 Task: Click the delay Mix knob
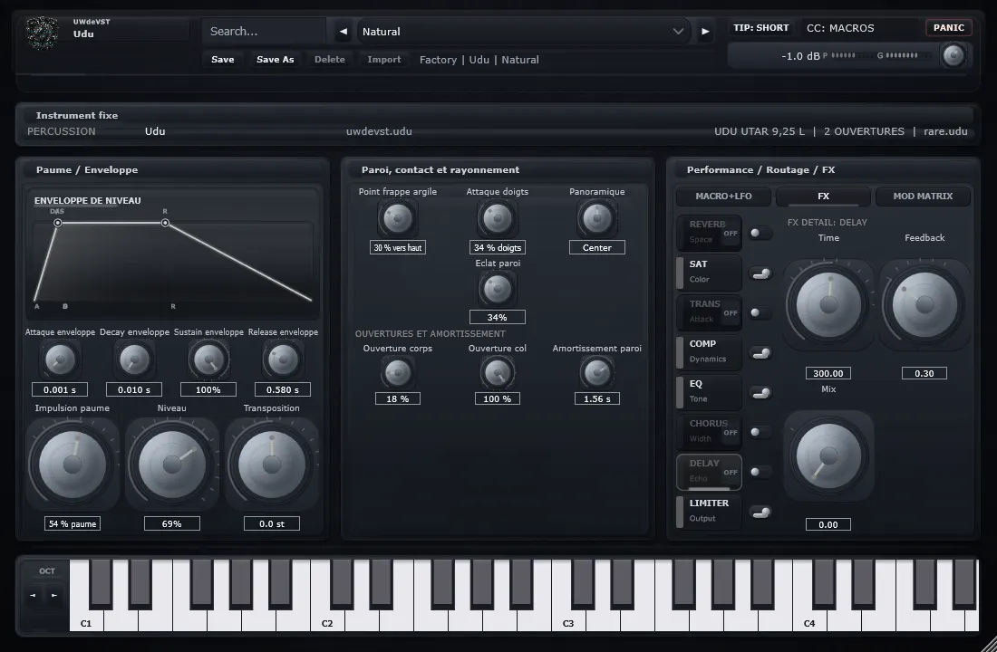(x=828, y=455)
